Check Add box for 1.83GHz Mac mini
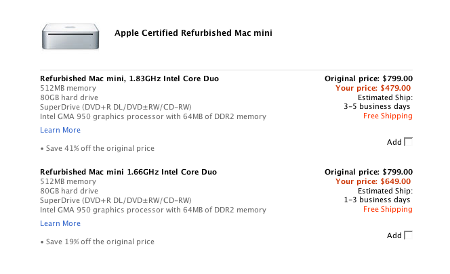 click(408, 142)
